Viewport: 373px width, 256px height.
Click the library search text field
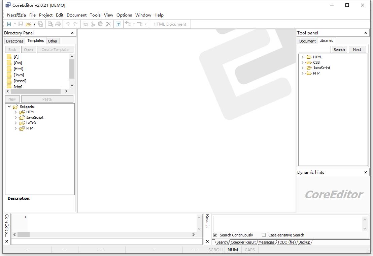(x=315, y=50)
